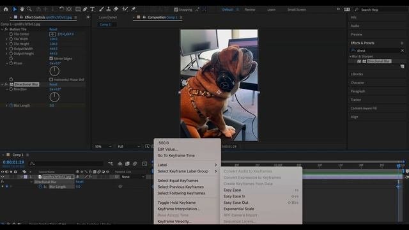409x230 pixels.
Task: Select the Selection arrow tool
Action: tap(15, 10)
